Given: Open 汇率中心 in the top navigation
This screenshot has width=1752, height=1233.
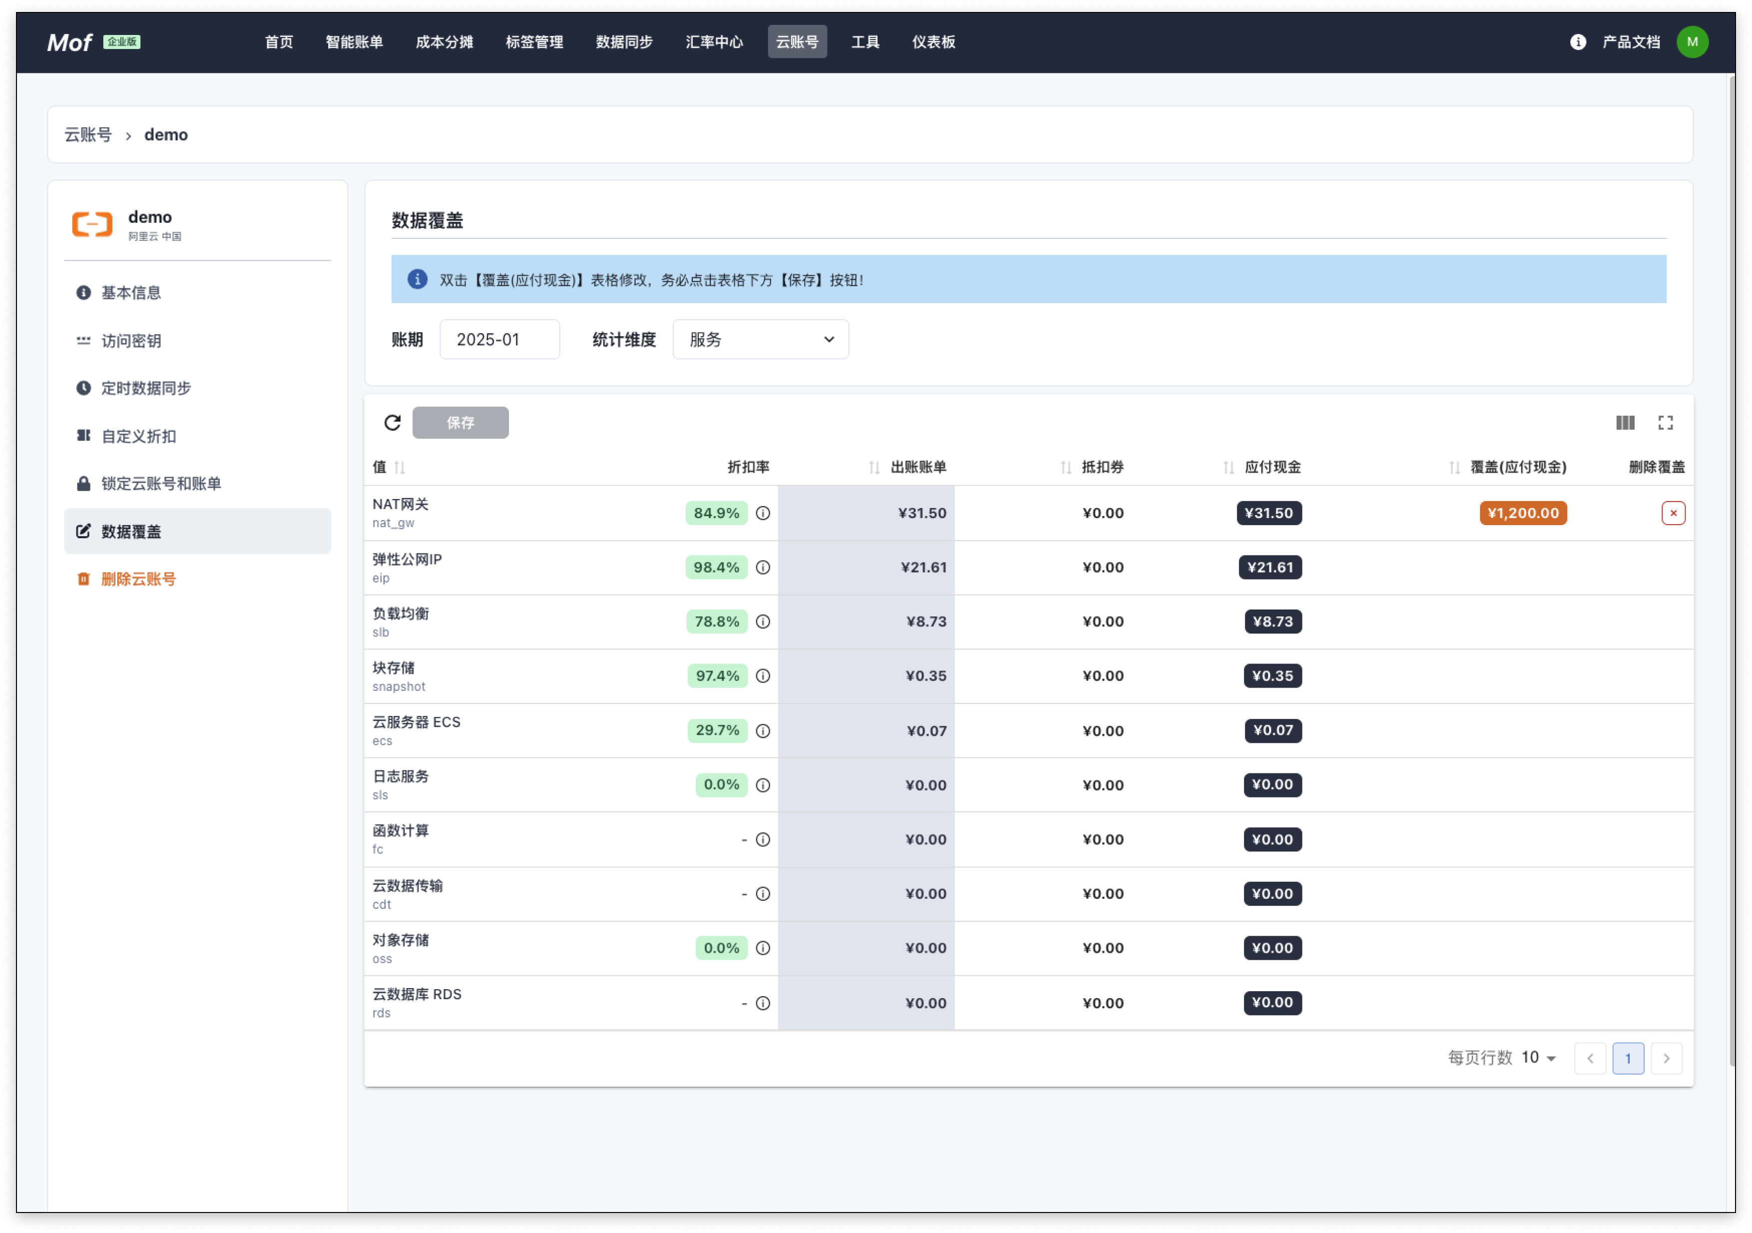Looking at the screenshot, I should (x=714, y=42).
